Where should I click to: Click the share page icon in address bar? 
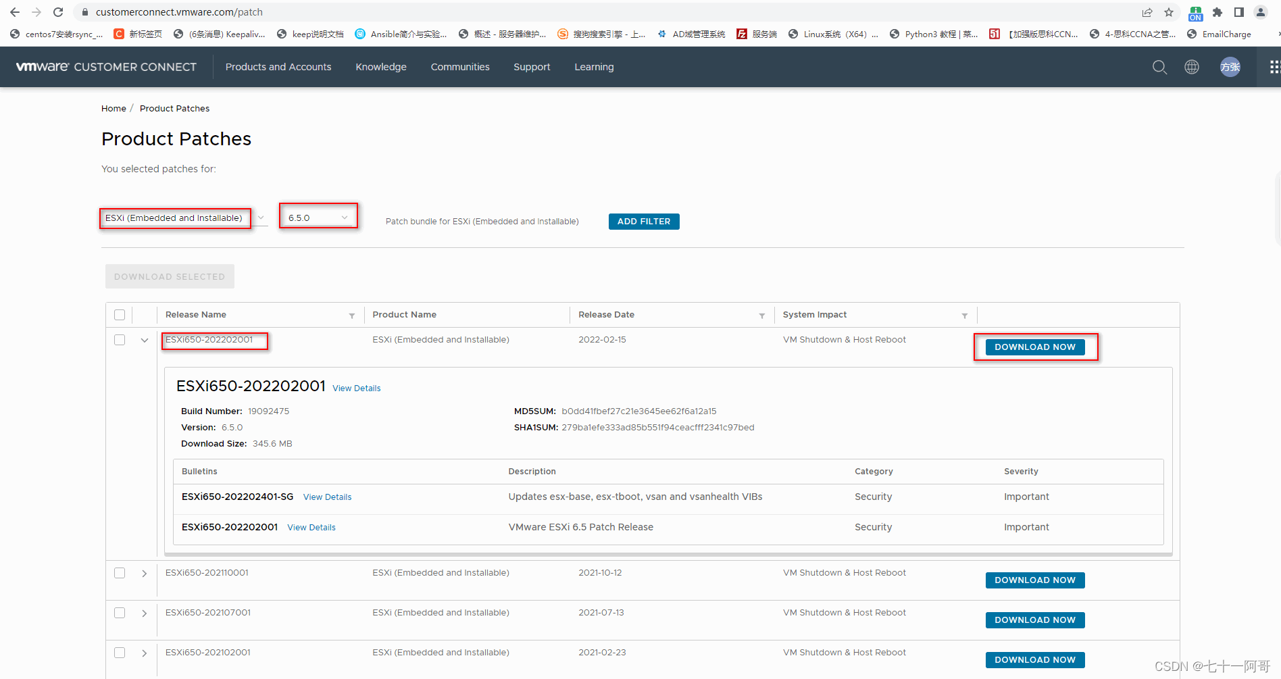[1147, 12]
